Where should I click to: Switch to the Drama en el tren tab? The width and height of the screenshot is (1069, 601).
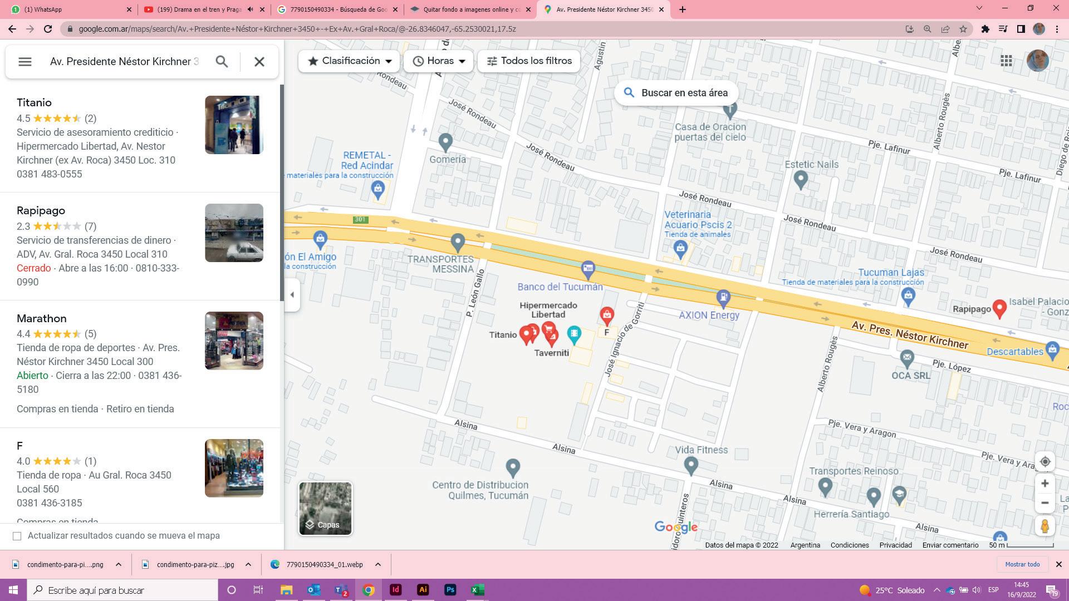pos(203,9)
